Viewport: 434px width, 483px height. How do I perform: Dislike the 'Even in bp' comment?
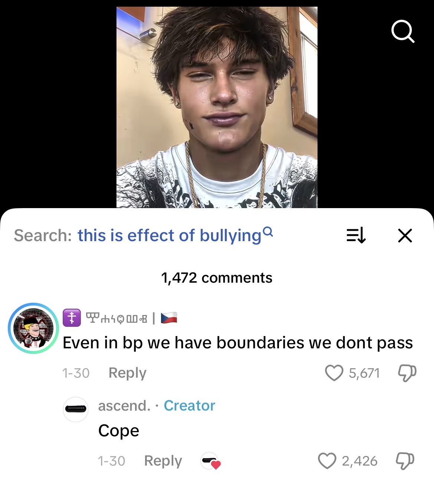click(x=407, y=373)
